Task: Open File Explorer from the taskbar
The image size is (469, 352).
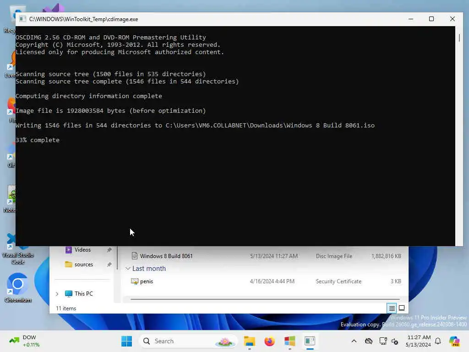Action: pos(249,341)
